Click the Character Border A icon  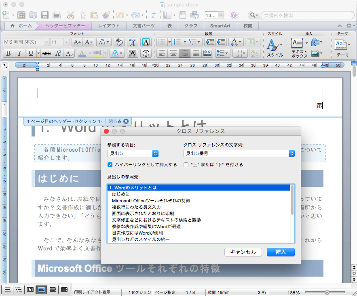tap(146, 42)
